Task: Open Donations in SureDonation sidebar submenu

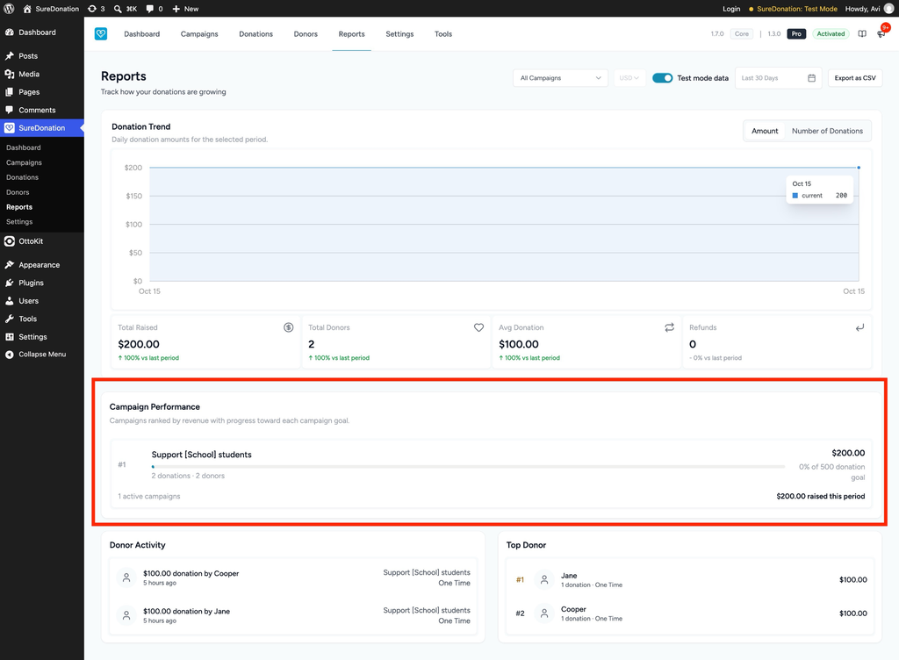Action: pos(22,177)
